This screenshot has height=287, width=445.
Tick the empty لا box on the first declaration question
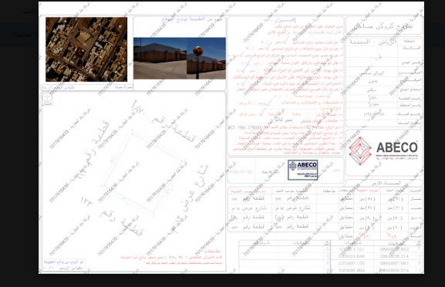click(268, 42)
